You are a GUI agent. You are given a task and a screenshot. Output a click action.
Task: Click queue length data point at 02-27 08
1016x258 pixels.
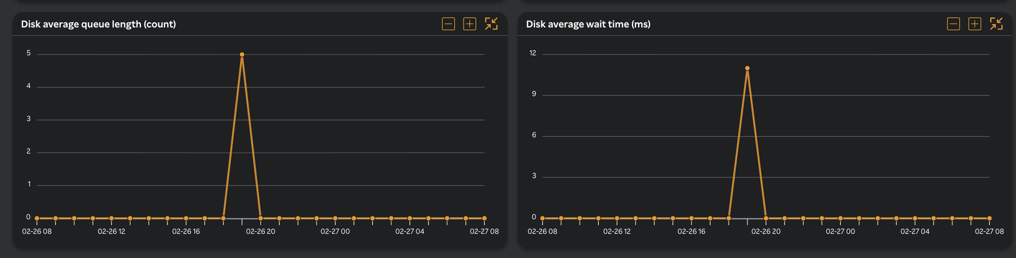coord(484,218)
